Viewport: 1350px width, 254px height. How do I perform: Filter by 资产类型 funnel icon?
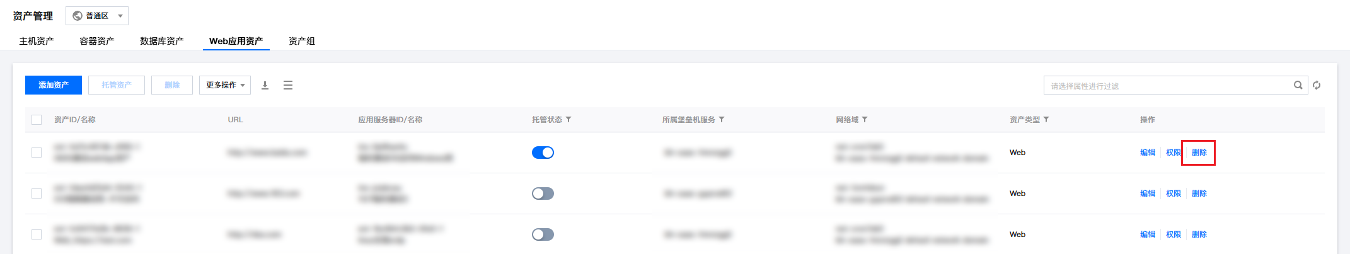click(x=1046, y=119)
